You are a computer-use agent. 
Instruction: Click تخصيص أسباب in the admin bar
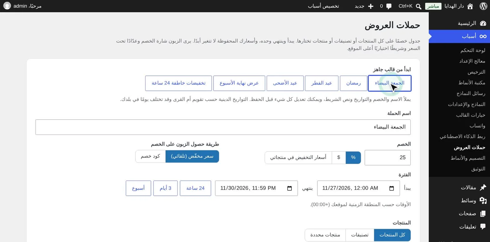323,6
